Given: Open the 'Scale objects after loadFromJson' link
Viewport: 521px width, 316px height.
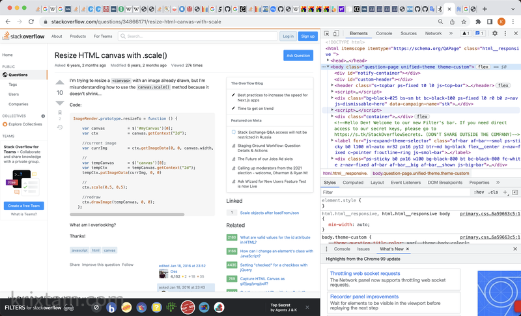Looking at the screenshot, I should 269,213.
